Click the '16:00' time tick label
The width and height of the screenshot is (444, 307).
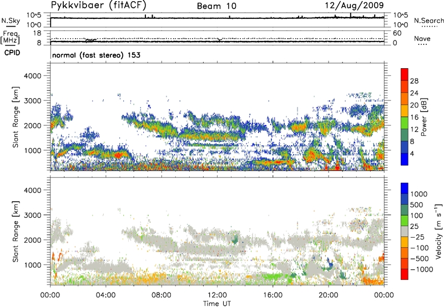coord(273,295)
